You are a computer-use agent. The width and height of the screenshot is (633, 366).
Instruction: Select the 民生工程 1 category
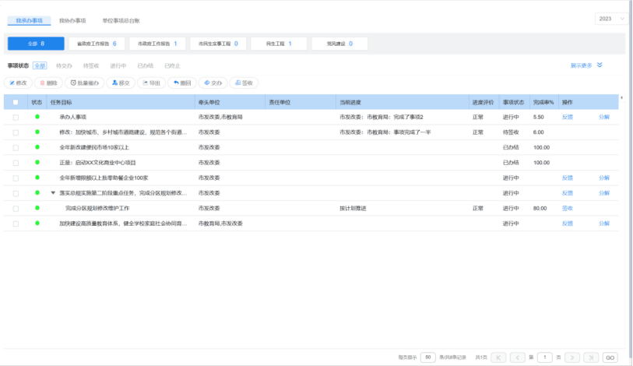[279, 44]
